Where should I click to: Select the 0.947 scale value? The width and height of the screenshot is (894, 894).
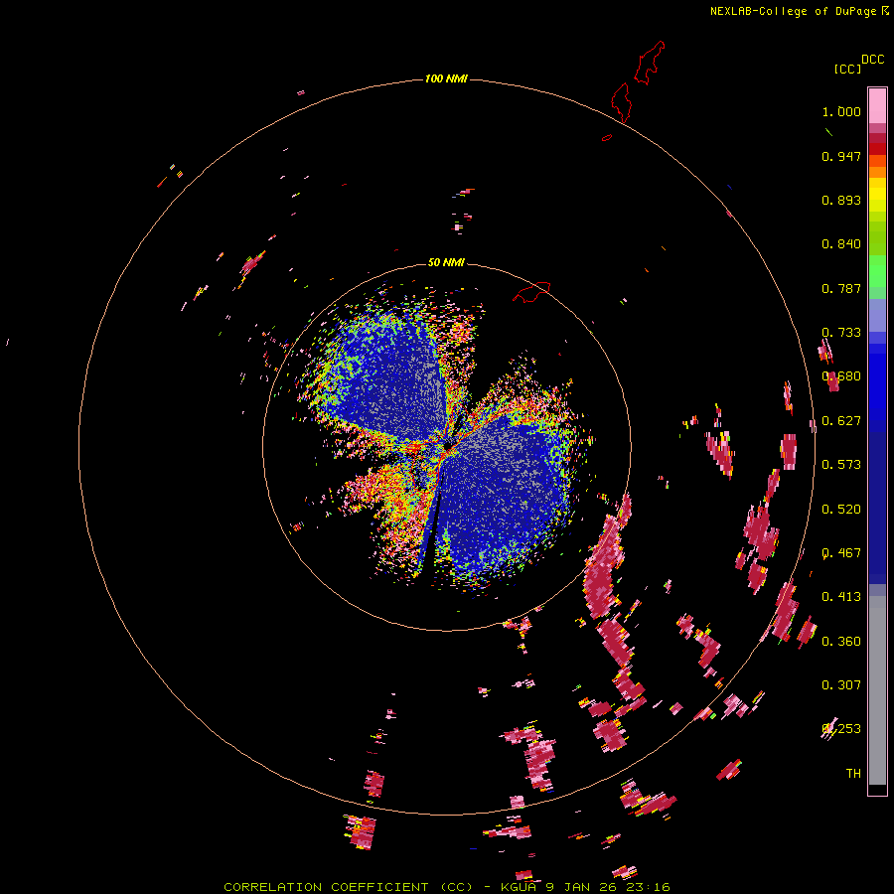click(841, 156)
